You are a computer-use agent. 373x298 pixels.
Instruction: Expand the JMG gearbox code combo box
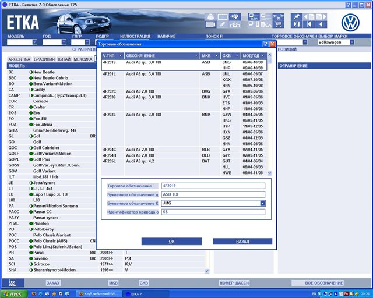[x=262, y=203]
